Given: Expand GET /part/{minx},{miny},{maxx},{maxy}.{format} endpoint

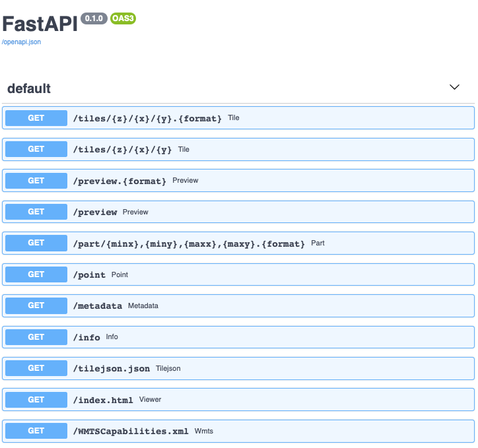Looking at the screenshot, I should [238, 243].
